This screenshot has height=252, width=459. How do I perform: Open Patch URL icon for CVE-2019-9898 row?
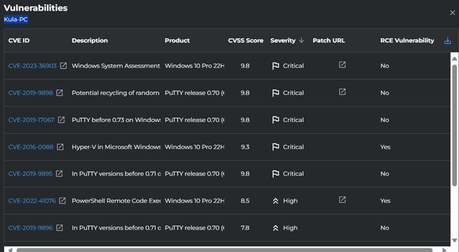342,92
